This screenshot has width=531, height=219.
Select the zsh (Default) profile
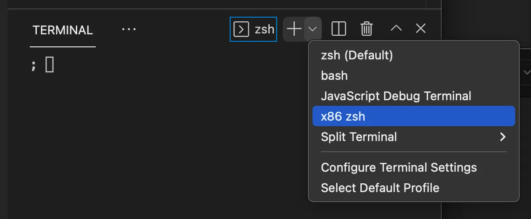(357, 55)
